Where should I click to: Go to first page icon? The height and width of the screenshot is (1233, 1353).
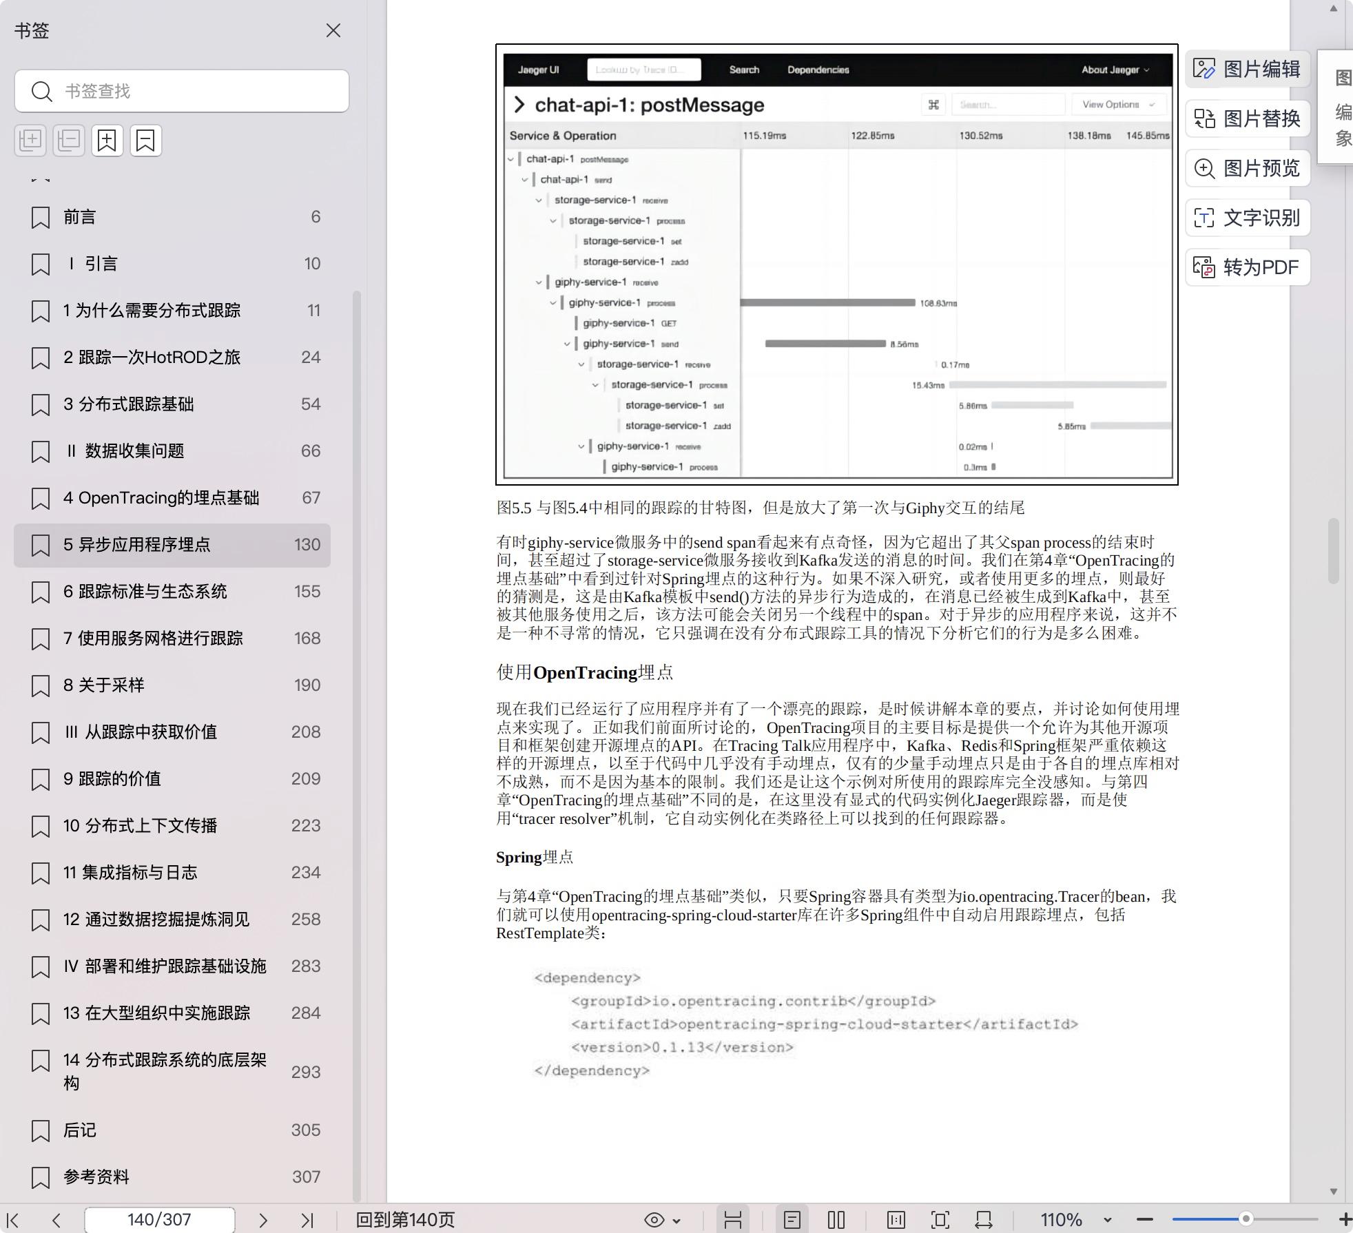pyautogui.click(x=13, y=1220)
